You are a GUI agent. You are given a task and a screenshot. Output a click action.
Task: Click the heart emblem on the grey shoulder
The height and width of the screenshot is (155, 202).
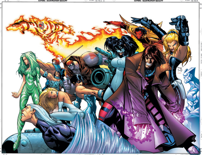[92, 57]
